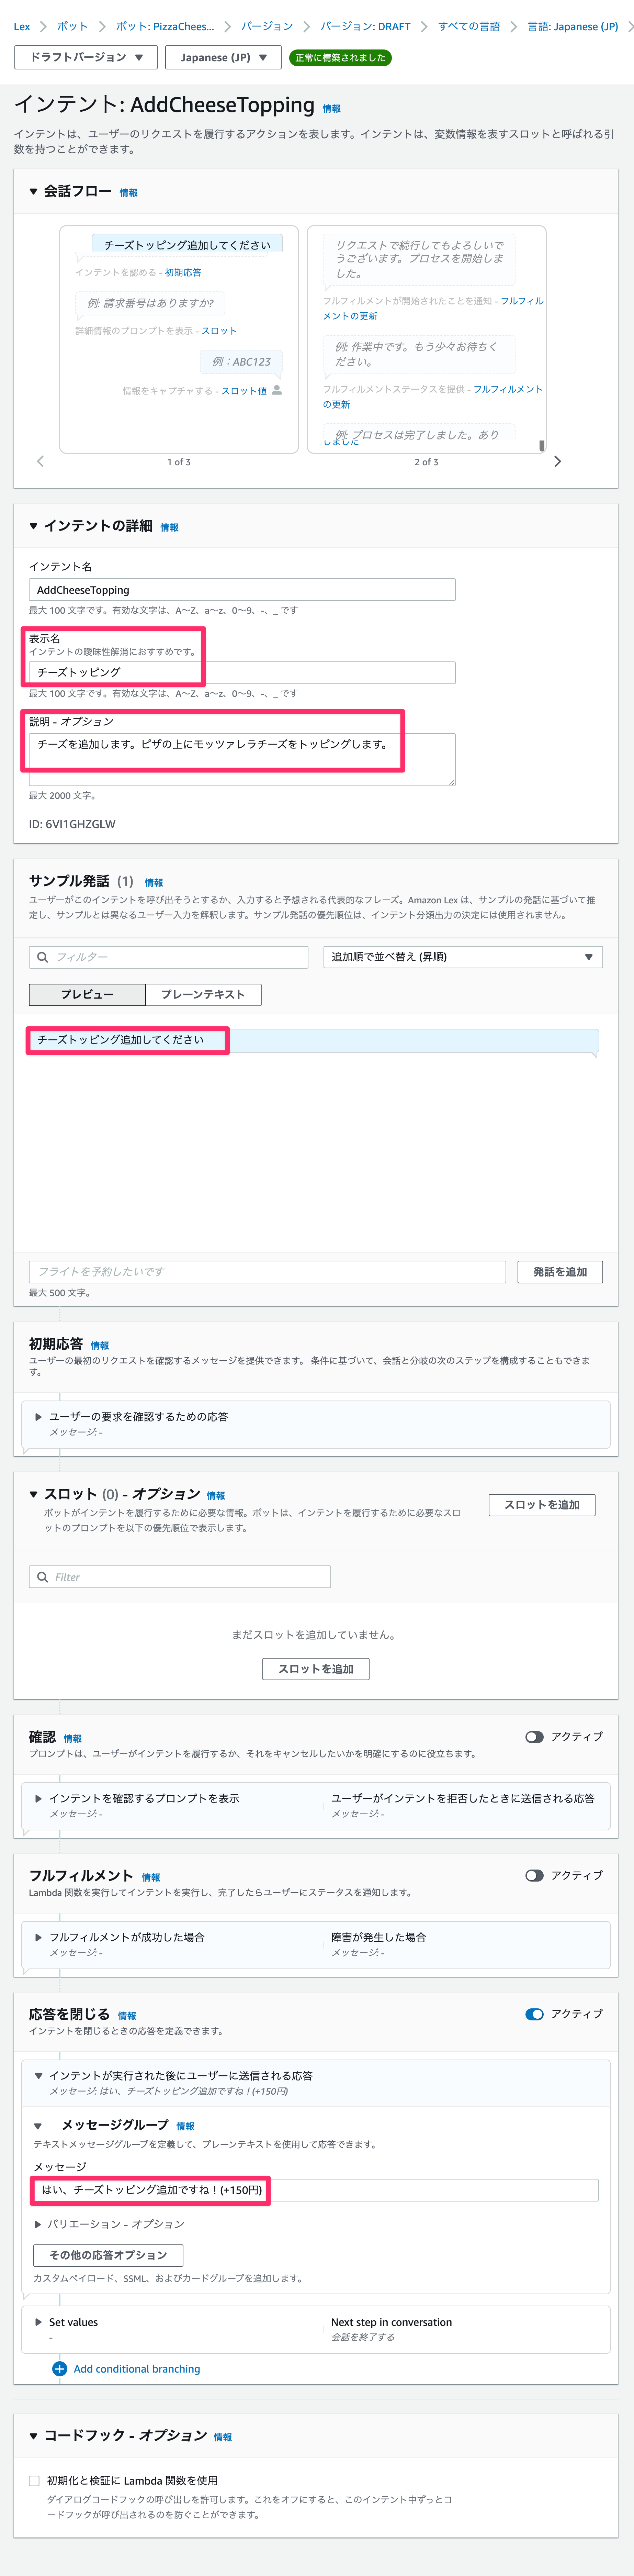Click the left arrow in conversation flow carousel

tap(40, 461)
